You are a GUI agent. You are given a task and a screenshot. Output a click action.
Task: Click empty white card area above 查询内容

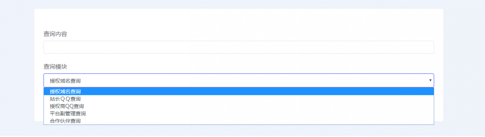click(x=239, y=19)
